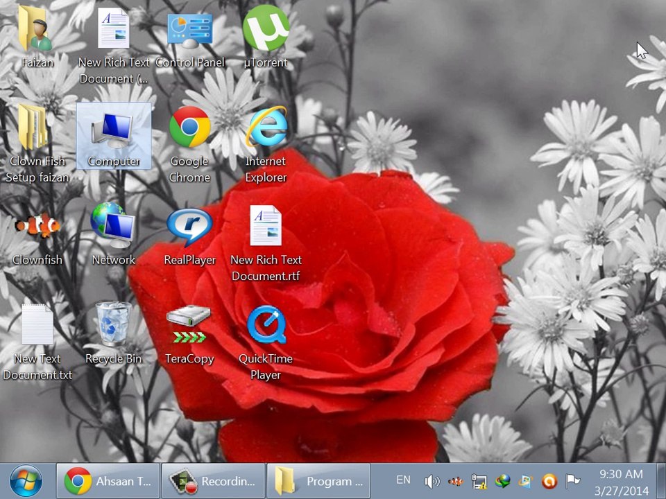Switch to the Recordin... taskbar window
Screen dimensions: 666x499
click(213, 481)
